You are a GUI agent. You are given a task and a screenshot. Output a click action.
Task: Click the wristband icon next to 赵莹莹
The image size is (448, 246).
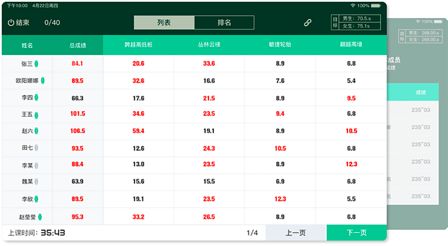click(x=40, y=216)
